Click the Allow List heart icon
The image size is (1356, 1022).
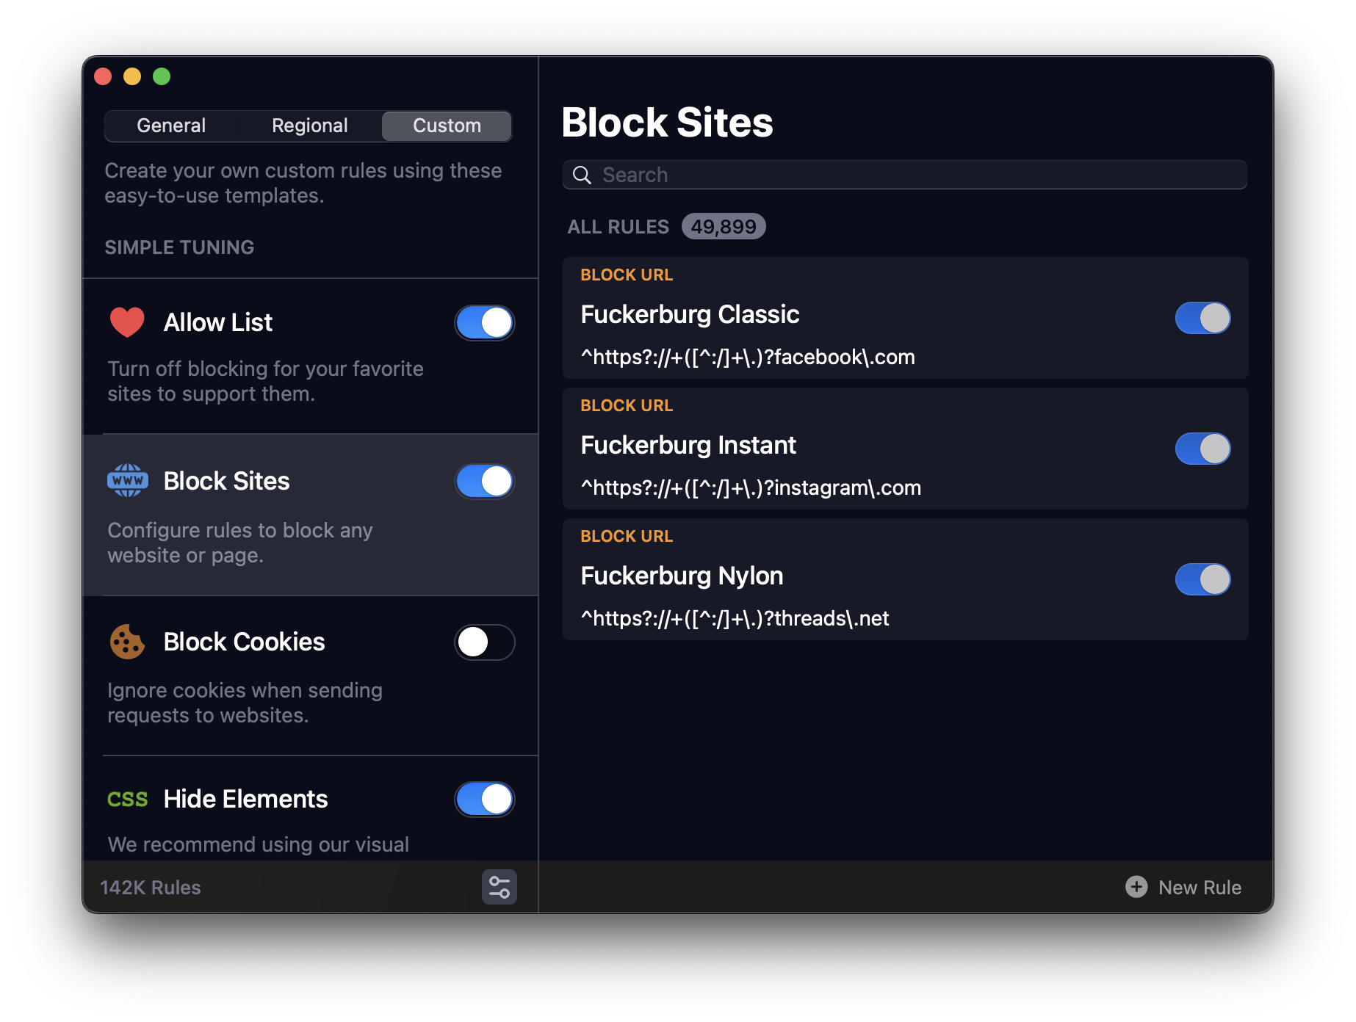click(127, 322)
